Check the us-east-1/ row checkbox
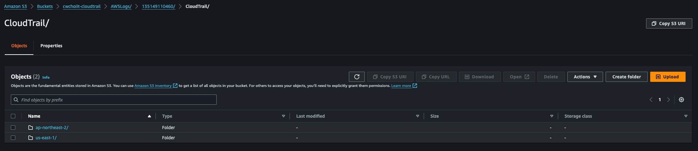The width and height of the screenshot is (698, 151). pos(13,138)
